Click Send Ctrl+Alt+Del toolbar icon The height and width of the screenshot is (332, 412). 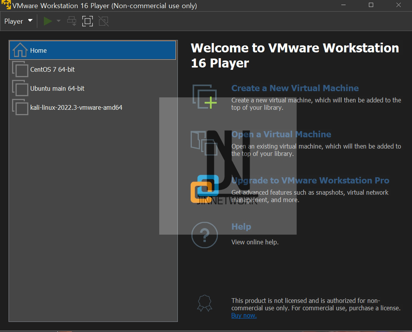pyautogui.click(x=71, y=21)
